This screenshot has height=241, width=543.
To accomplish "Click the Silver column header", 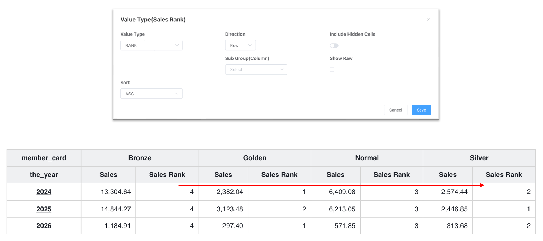I will [x=479, y=158].
